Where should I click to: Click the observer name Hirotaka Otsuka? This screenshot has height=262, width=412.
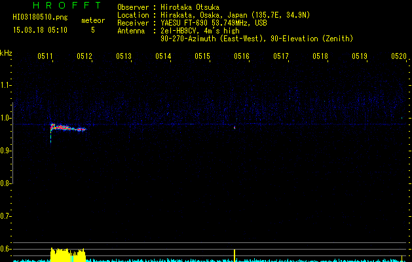190,7
